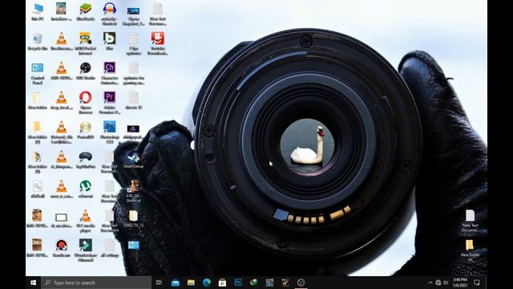Launch Adobe Premiere Pro shortcut
The height and width of the screenshot is (289, 513).
(109, 103)
